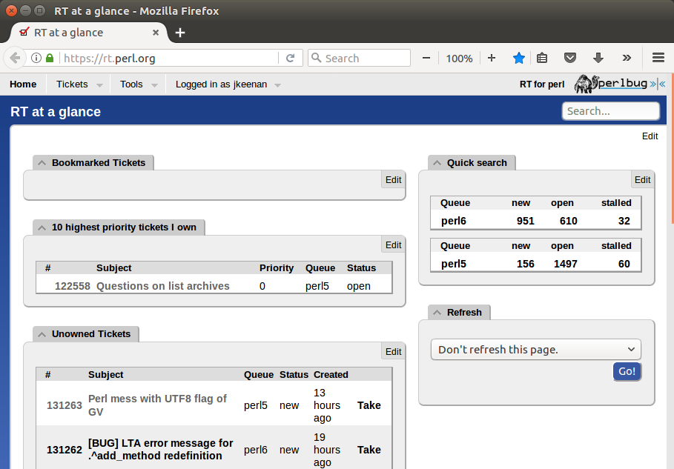Edit the Quick search panel

pyautogui.click(x=642, y=180)
